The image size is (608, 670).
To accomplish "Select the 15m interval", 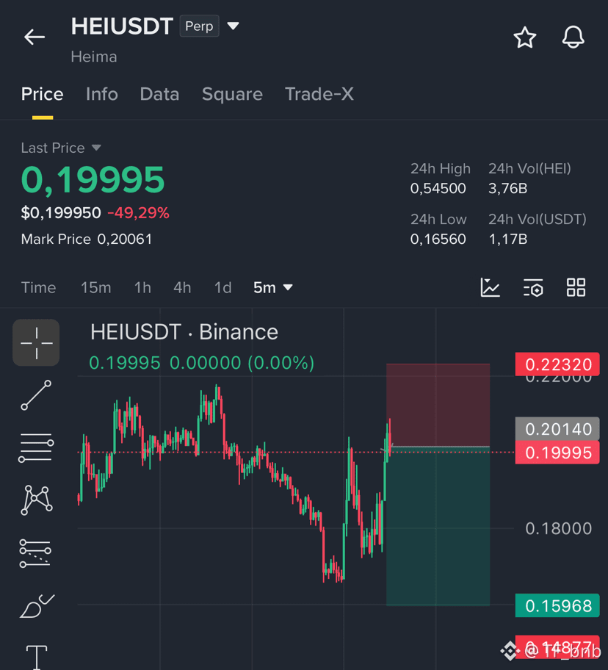I will click(x=96, y=287).
